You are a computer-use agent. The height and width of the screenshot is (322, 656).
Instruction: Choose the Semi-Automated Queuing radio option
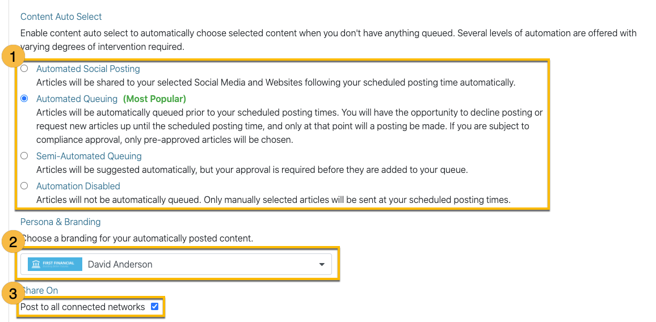coord(24,155)
